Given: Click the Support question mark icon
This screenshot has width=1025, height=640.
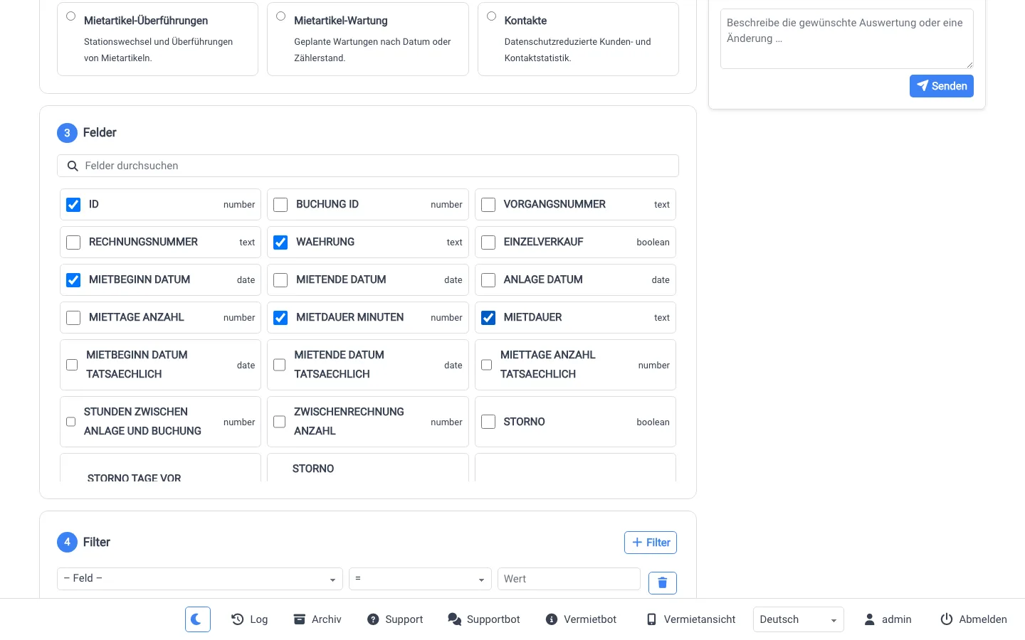Looking at the screenshot, I should pos(373,619).
